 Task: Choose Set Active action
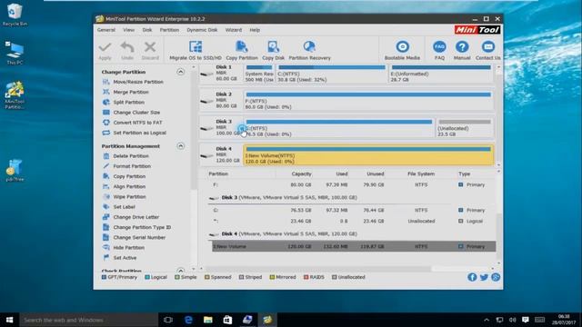[125, 258]
